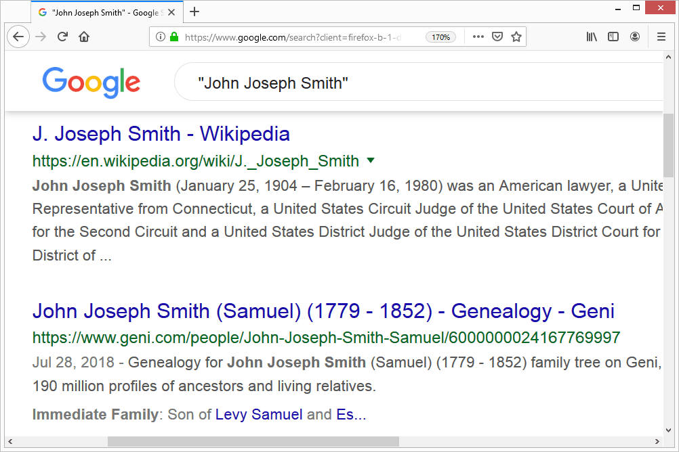Click the site information (i) icon
The image size is (679, 452).
click(x=161, y=37)
